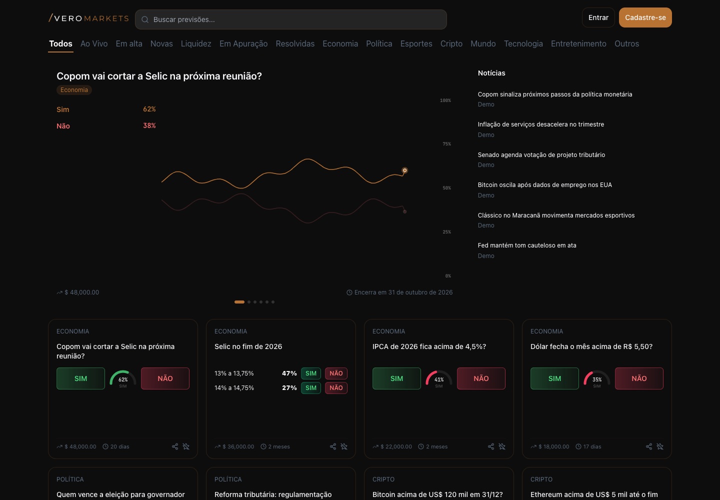Pick NÃO for the 14% a 14,75% Selic range

tap(336, 388)
